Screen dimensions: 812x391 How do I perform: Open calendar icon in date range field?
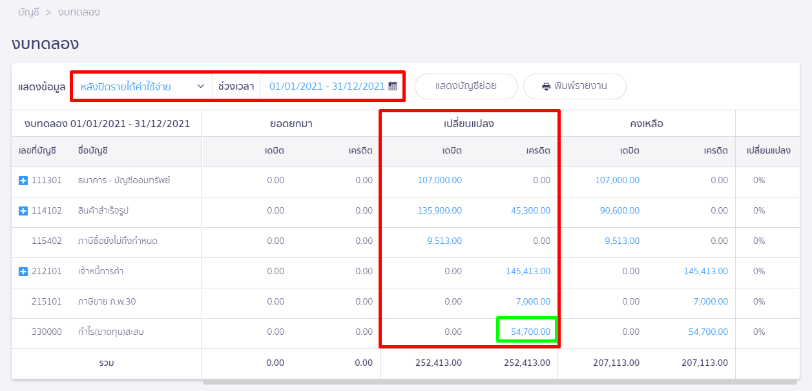[393, 86]
